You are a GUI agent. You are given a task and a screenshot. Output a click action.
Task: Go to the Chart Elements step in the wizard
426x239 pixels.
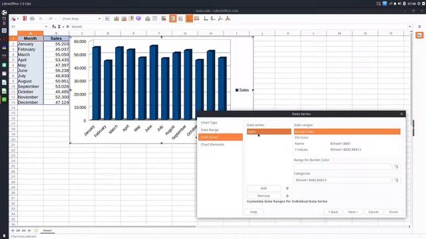[x=212, y=145]
